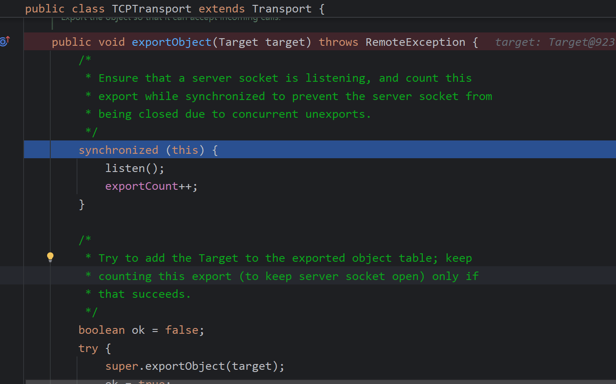
Task: Click RemoteException in the throws clause
Action: (x=415, y=42)
